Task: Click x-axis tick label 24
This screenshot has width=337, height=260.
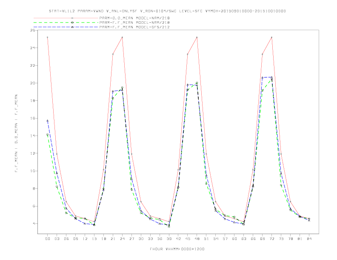Action: [x=122, y=239]
